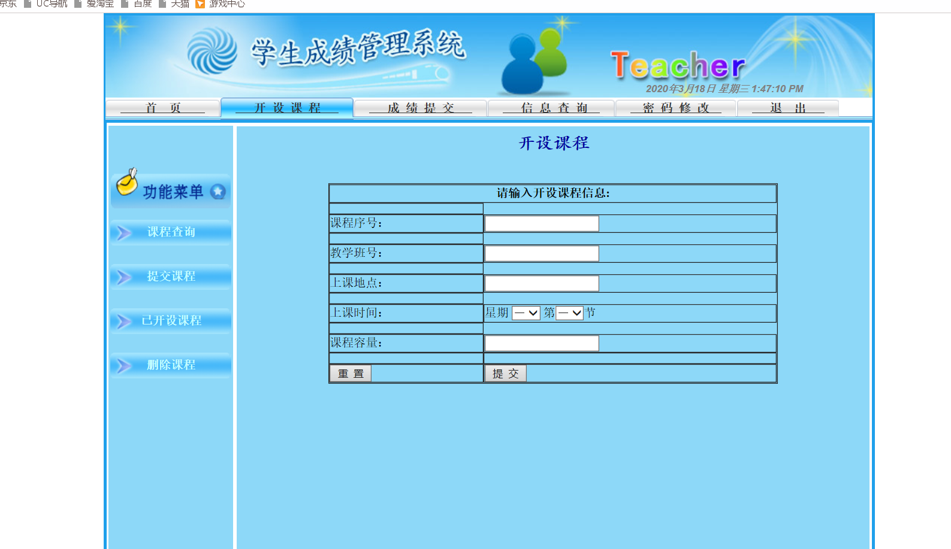Open the 游戏中心 bookmark
Viewport: 951px width, 549px height.
(x=220, y=4)
